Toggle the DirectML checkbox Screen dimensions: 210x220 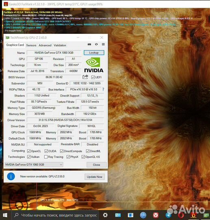tap(88, 151)
